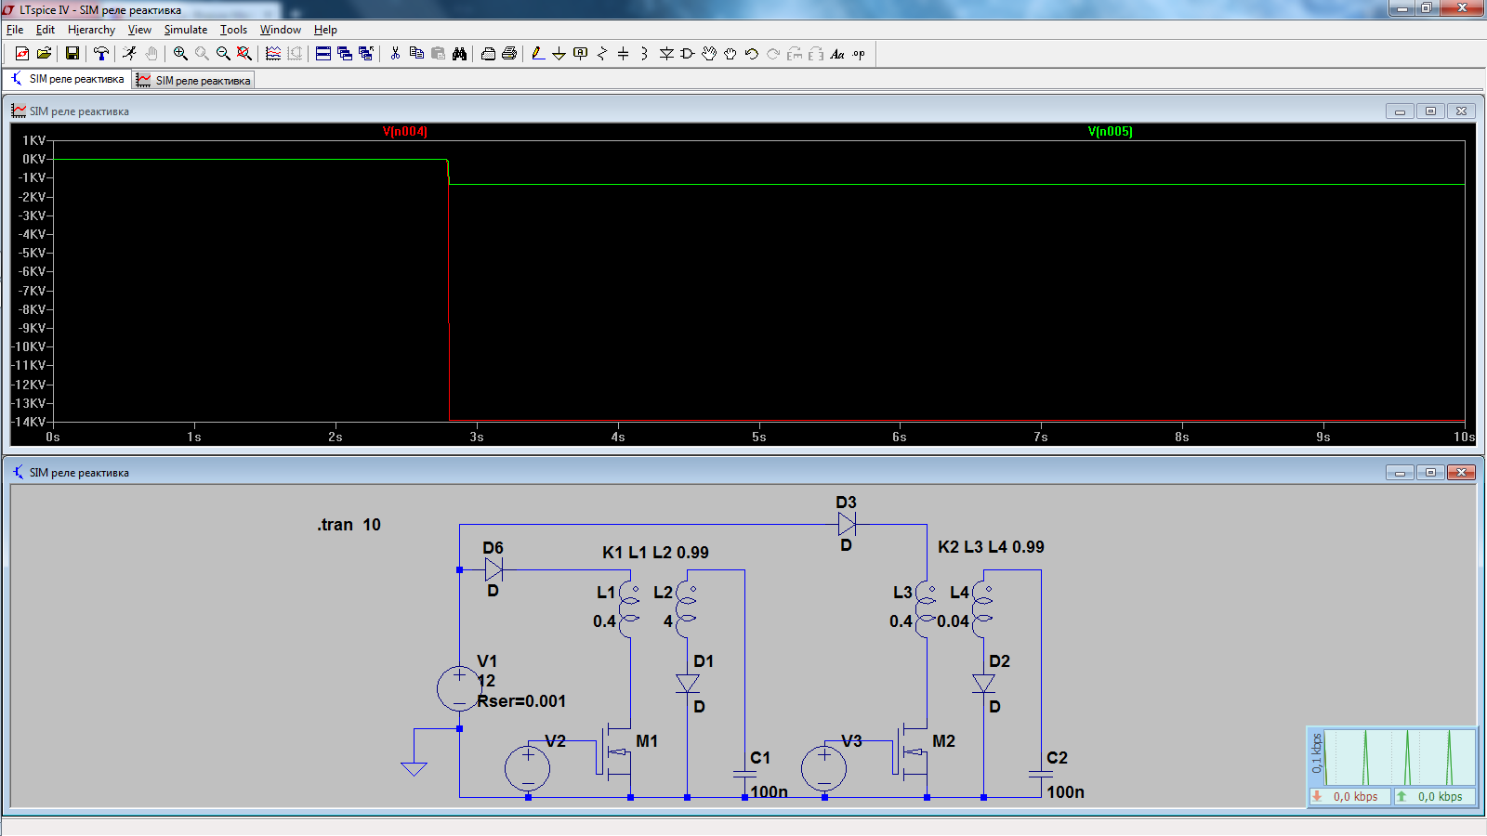Switch to the second SIM waveform tab

[194, 81]
